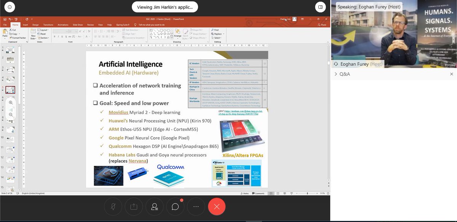Open the participants panel icon in Webex
Image resolution: width=457 pixels, height=222 pixels.
155,206
